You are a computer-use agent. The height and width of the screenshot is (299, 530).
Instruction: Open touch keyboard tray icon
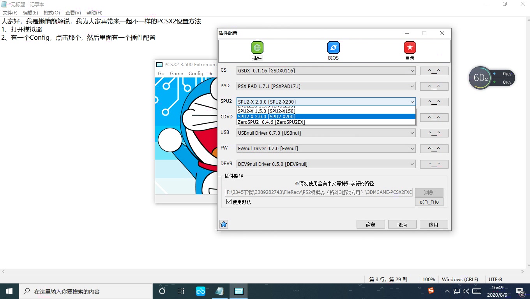click(x=477, y=291)
